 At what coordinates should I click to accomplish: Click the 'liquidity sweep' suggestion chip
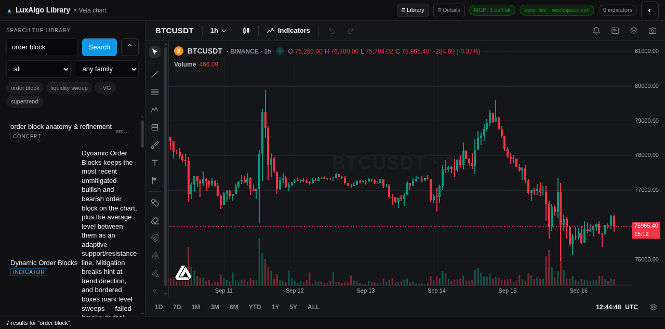coord(69,88)
